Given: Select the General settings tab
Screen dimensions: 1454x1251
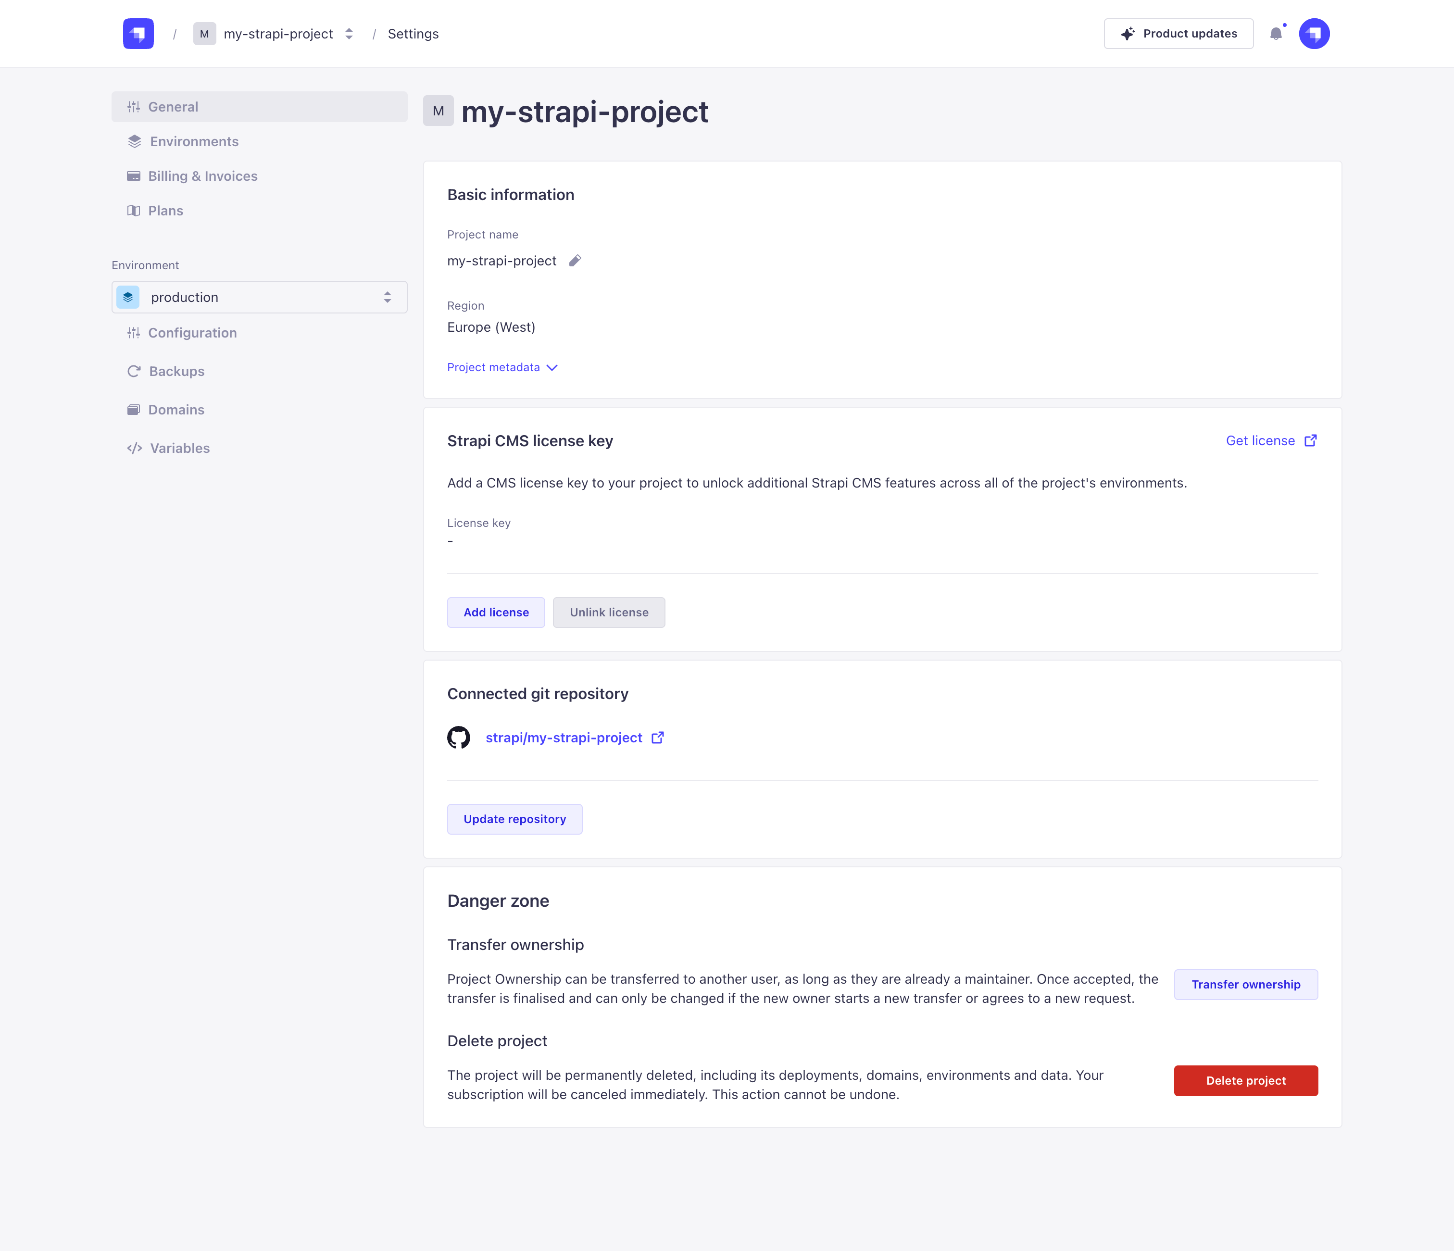Looking at the screenshot, I should point(259,107).
